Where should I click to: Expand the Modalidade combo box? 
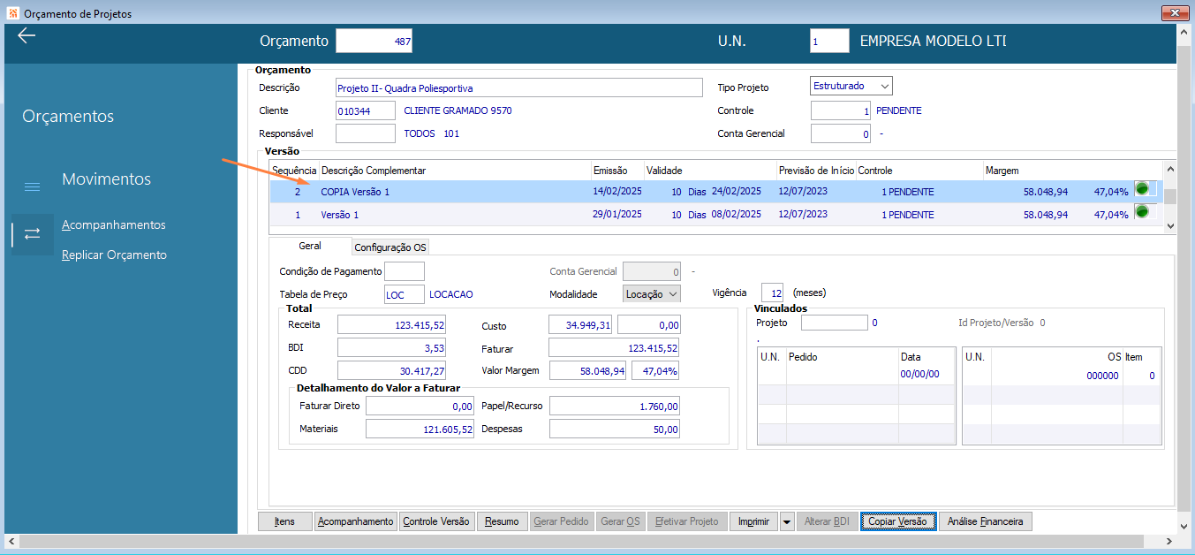[x=672, y=293]
